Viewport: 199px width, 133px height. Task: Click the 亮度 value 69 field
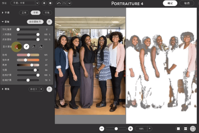(46, 65)
